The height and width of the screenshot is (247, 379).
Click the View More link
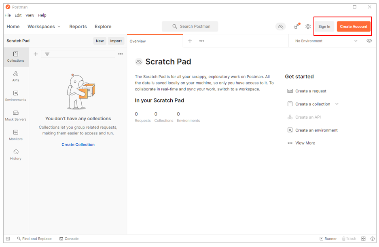pos(305,143)
